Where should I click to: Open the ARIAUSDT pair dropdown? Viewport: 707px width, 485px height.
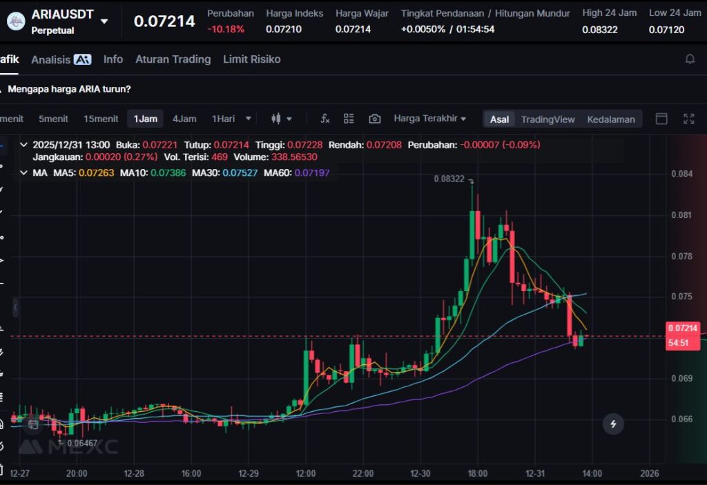(x=104, y=21)
